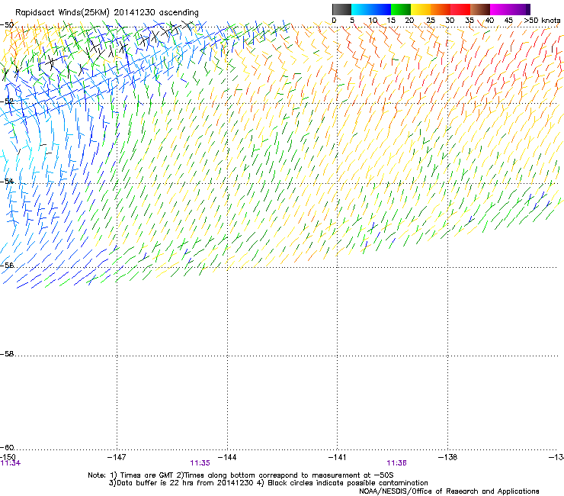Click the longitude label -150

pos(8,457)
